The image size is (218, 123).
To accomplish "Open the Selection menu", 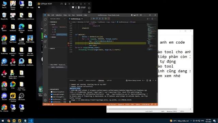I will (x=59, y=15).
